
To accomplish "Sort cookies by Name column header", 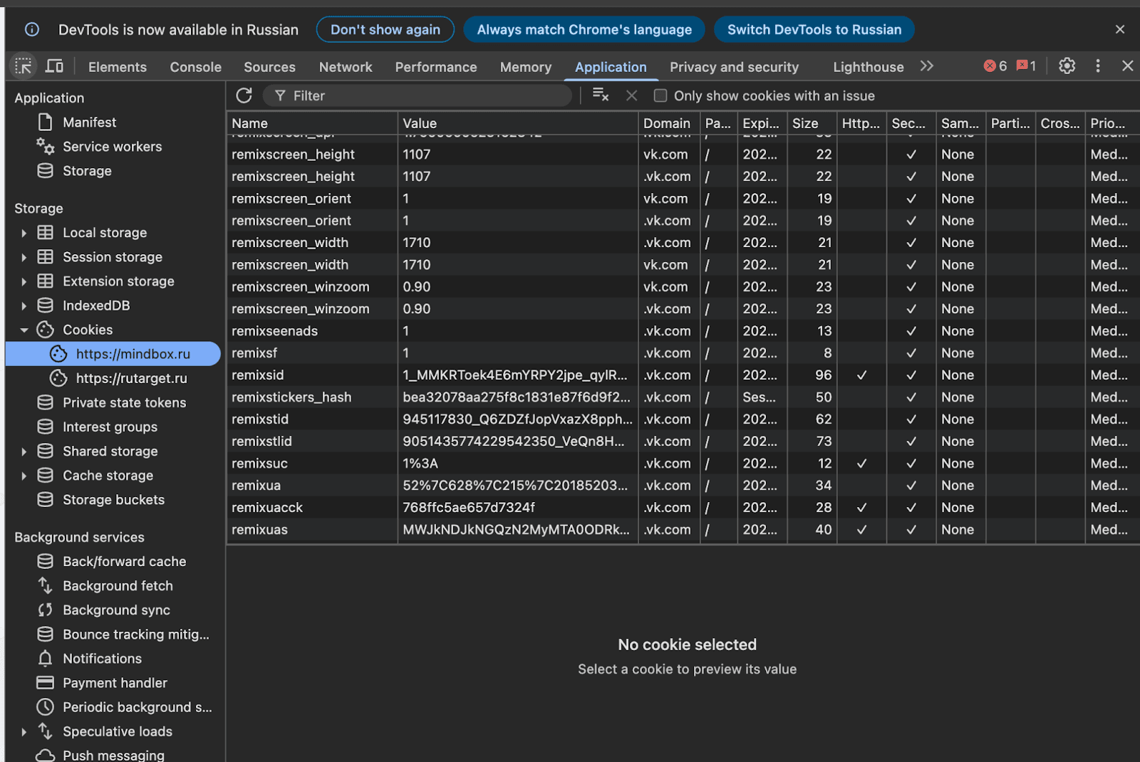I will [x=312, y=123].
